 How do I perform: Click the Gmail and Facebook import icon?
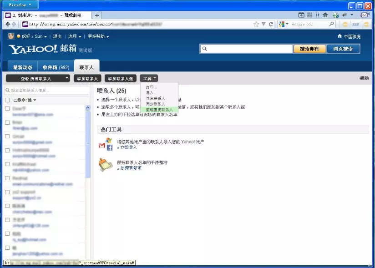pos(106,144)
